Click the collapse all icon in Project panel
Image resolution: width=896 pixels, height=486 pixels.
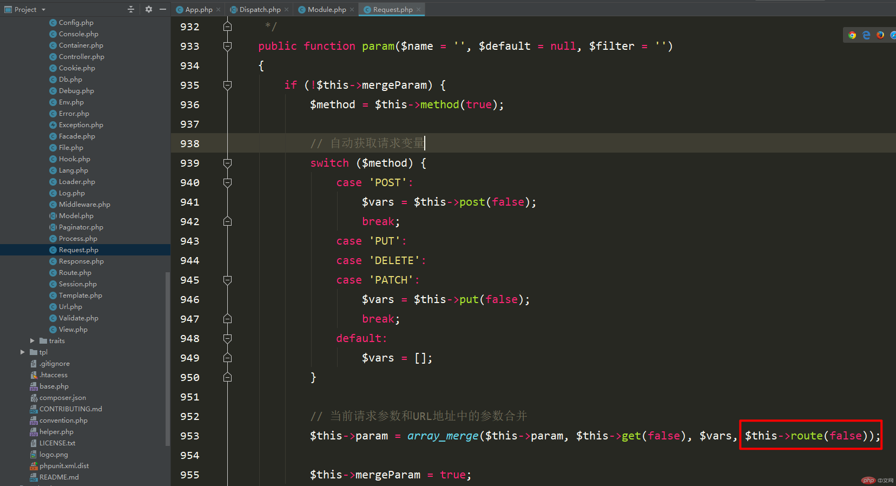point(130,9)
